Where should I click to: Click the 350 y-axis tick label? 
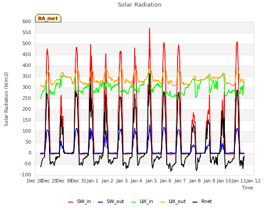pyautogui.click(x=27, y=77)
